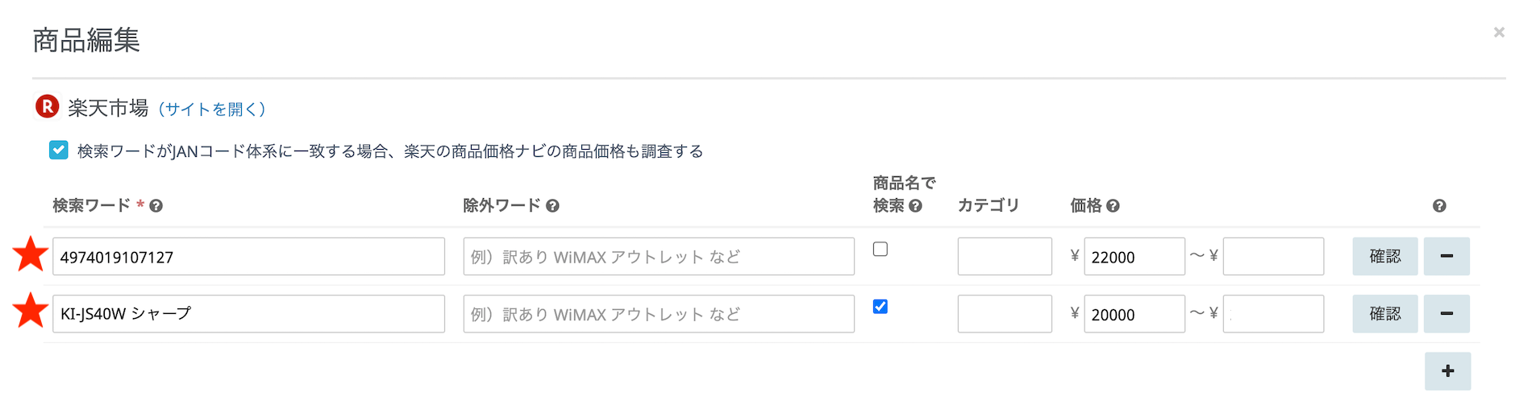The image size is (1540, 413).
Task: Click the help icon at far right of header
Action: pyautogui.click(x=1439, y=206)
